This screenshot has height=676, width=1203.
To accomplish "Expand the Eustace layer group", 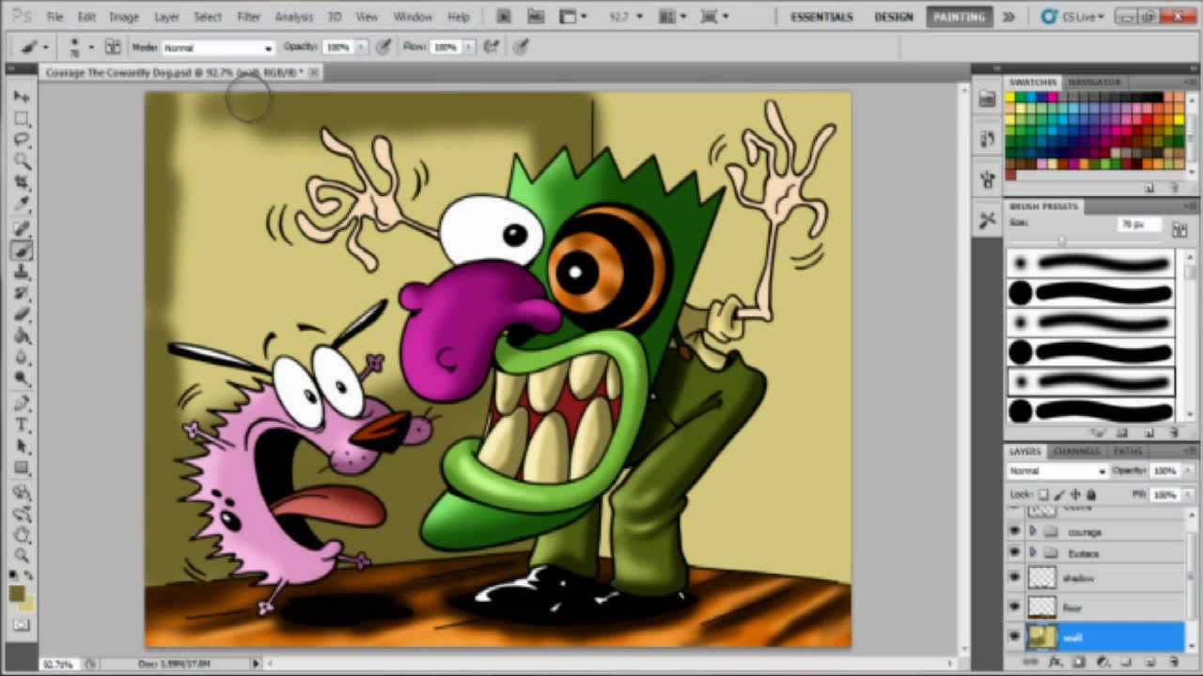I will [1034, 553].
